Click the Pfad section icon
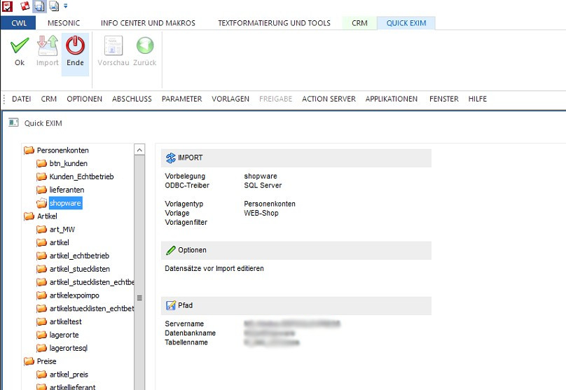Viewport: 566px width, 390px height. [170, 305]
